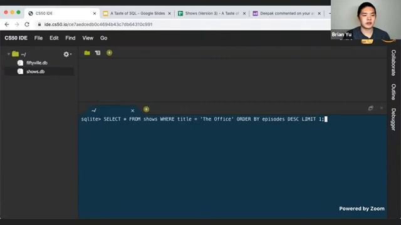Maximize the terminal pane
The width and height of the screenshot is (401, 225).
[370, 108]
